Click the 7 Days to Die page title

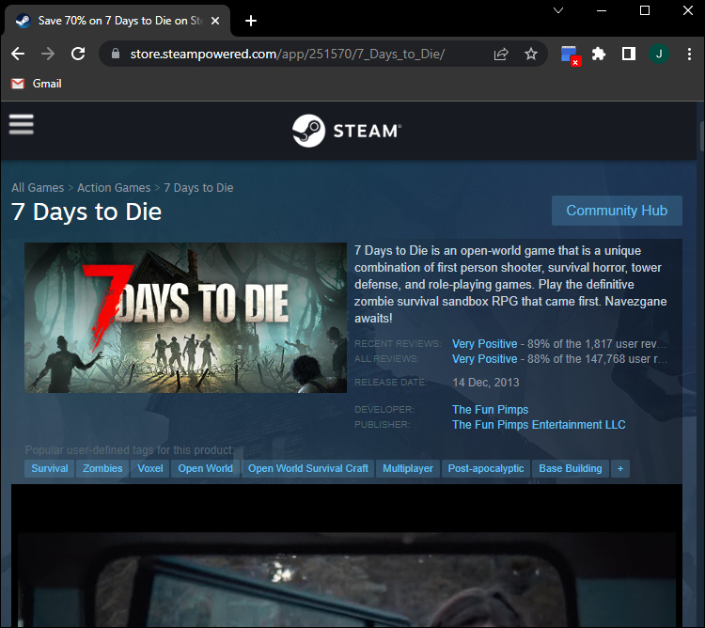[86, 212]
